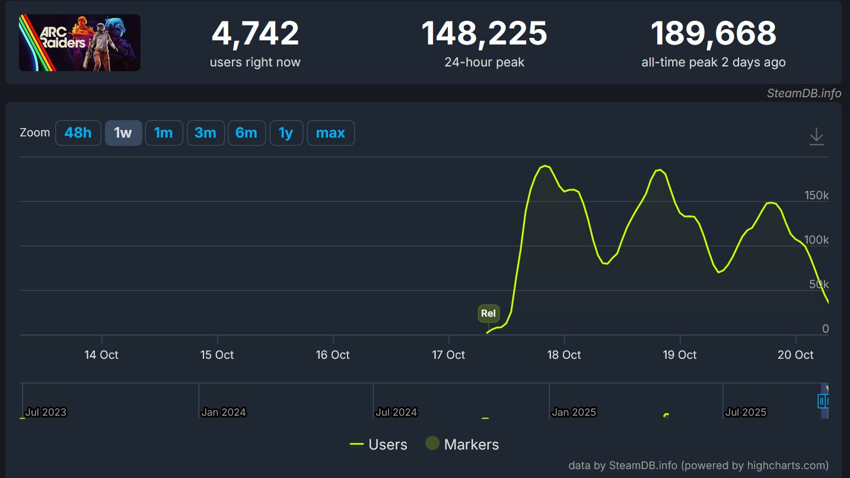The image size is (850, 478).
Task: Toggle the Users series legend
Action: [379, 444]
